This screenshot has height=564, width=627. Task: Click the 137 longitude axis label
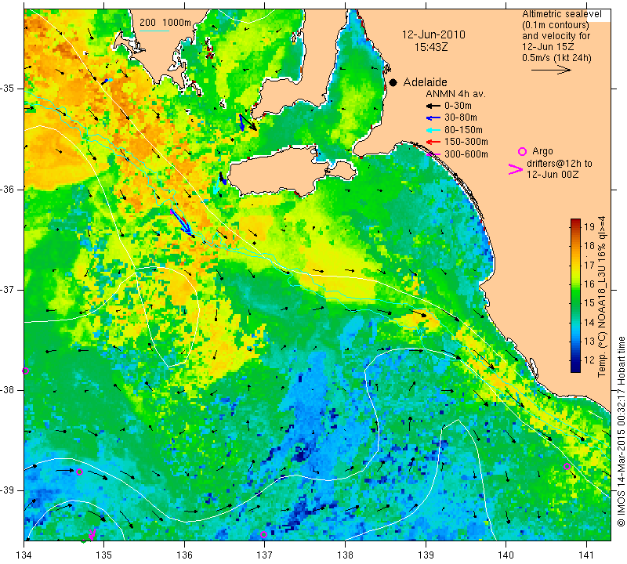point(264,555)
